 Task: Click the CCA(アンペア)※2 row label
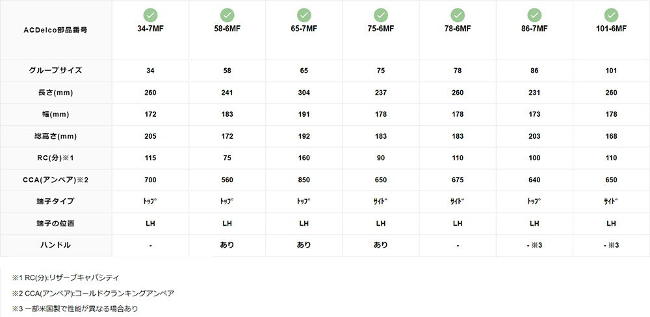point(56,180)
